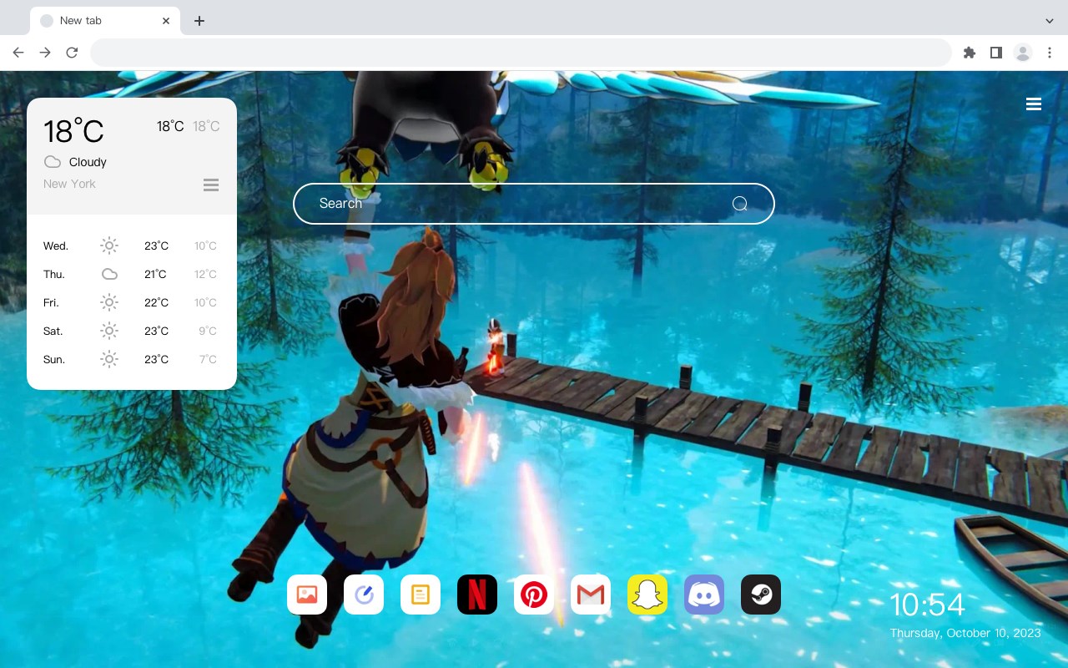Open Chrome extensions puzzle icon
The height and width of the screenshot is (668, 1068).
(969, 53)
